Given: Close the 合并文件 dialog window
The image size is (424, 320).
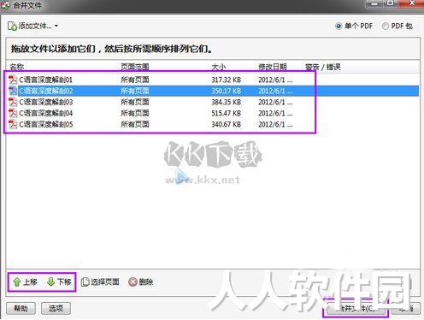Looking at the screenshot, I should [411, 3].
